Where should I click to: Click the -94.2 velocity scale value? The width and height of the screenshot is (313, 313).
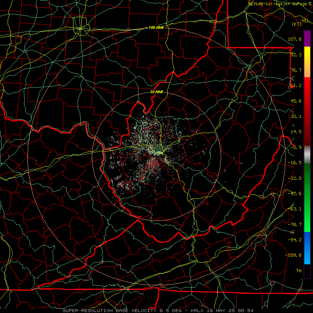[x=295, y=240]
